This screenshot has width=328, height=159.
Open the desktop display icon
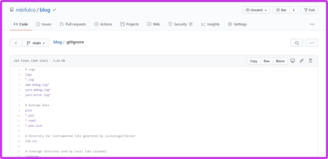[292, 61]
